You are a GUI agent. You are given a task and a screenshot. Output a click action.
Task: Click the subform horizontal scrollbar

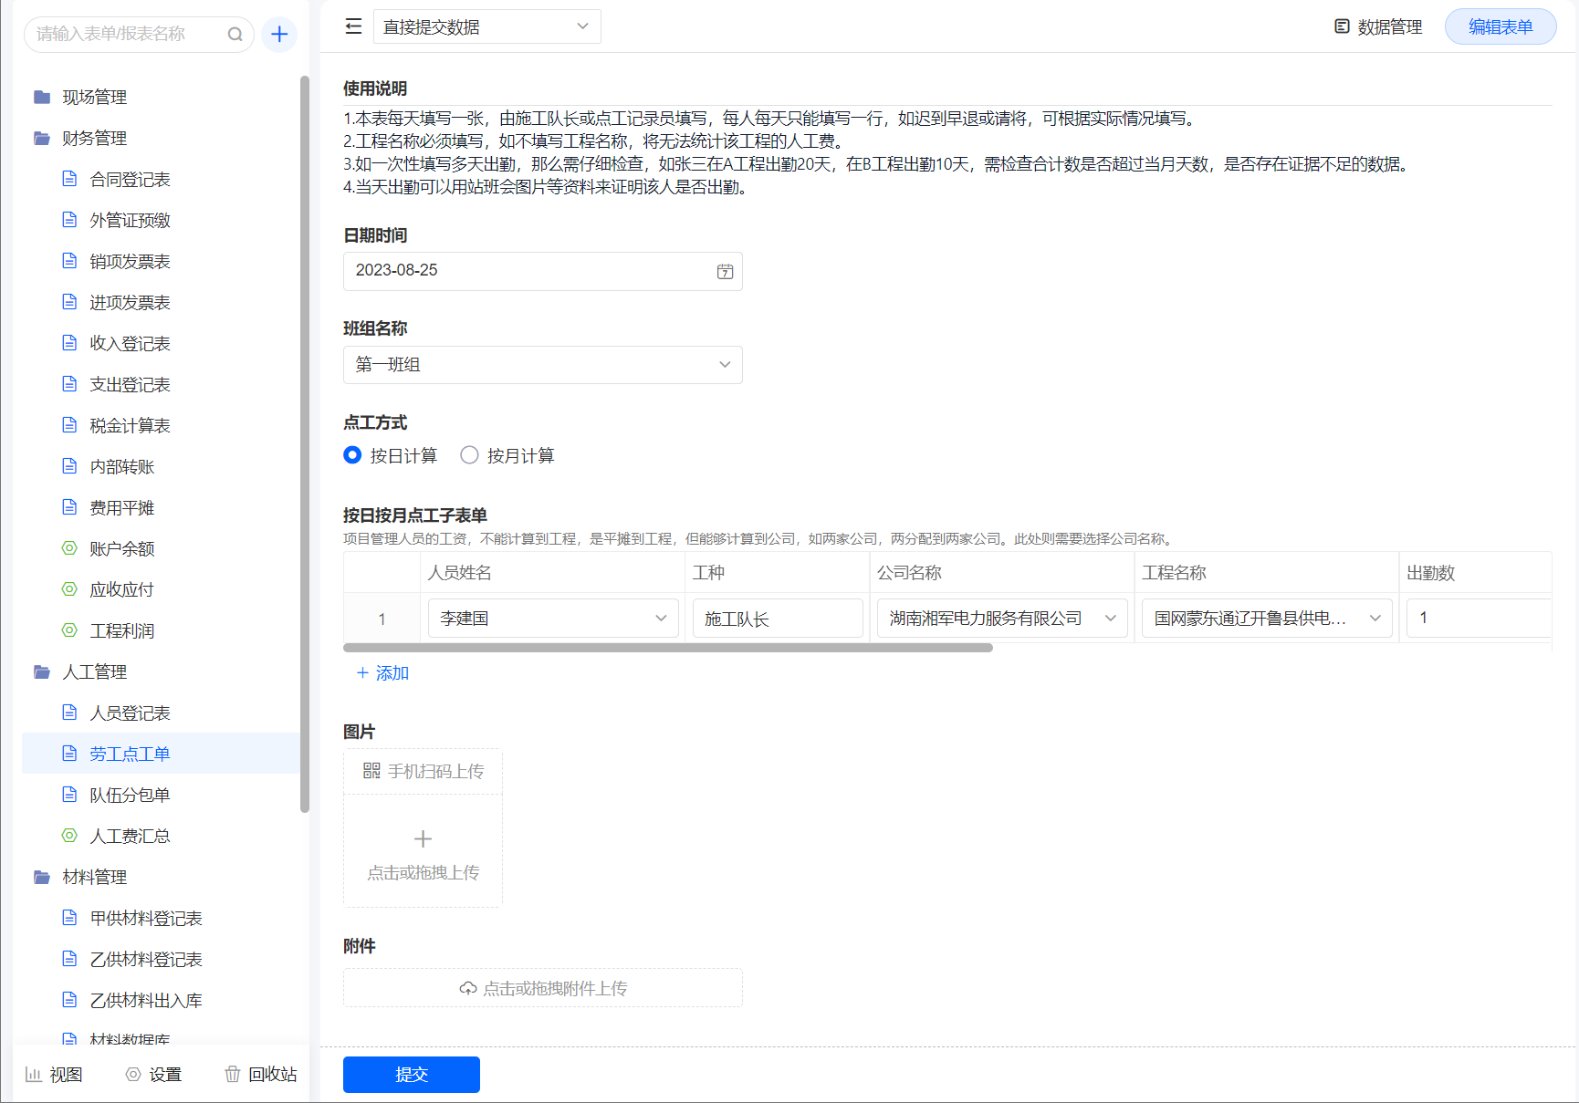(x=667, y=648)
